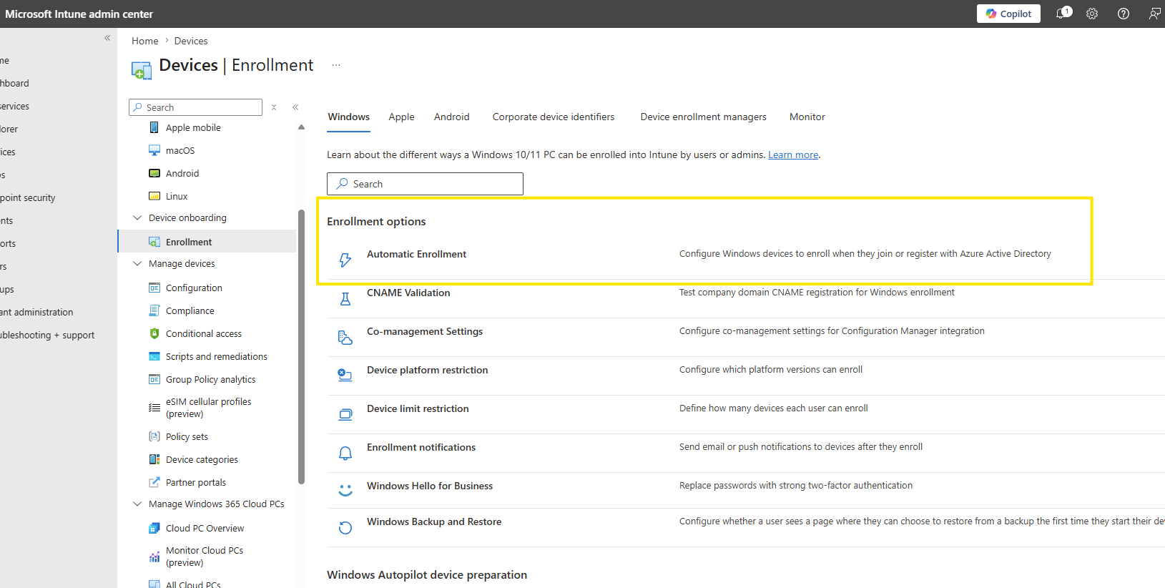Switch to the Apple tab
Viewport: 1165px width, 588px height.
coord(401,117)
